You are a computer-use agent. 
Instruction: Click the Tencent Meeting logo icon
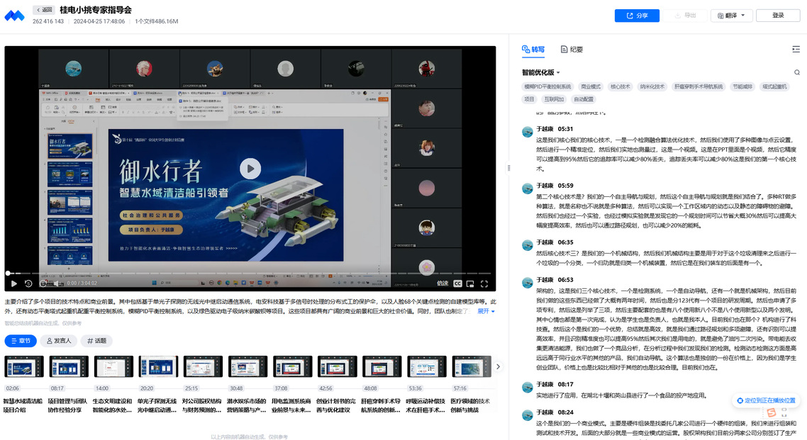point(14,16)
